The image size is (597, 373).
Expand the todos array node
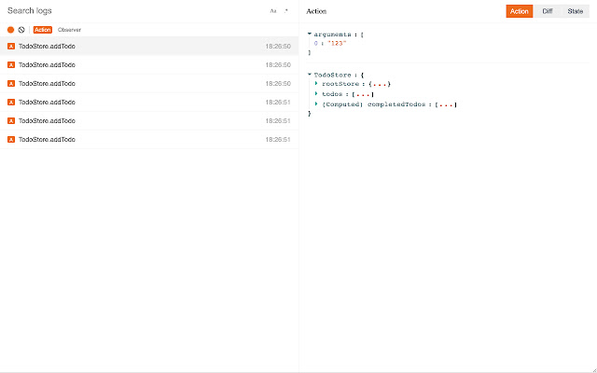(x=316, y=93)
